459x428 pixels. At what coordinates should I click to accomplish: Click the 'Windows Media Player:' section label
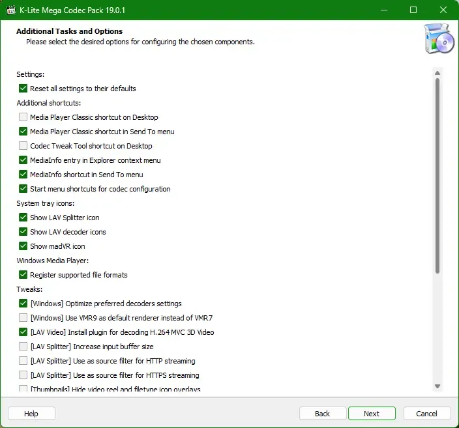pyautogui.click(x=52, y=261)
